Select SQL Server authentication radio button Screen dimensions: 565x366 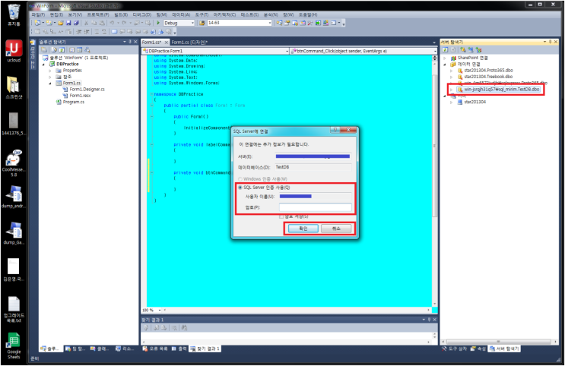point(239,187)
